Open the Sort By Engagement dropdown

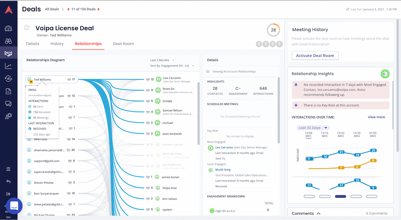pos(172,66)
